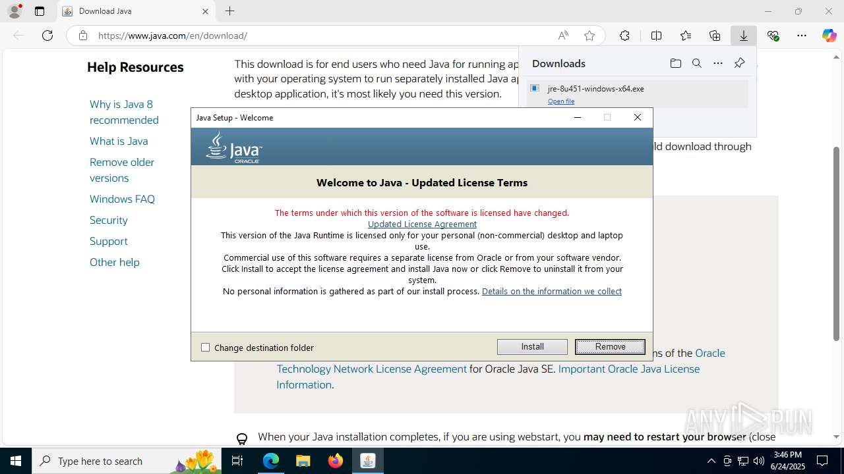Open more options in Downloads panel
Image resolution: width=844 pixels, height=474 pixels.
tap(718, 63)
